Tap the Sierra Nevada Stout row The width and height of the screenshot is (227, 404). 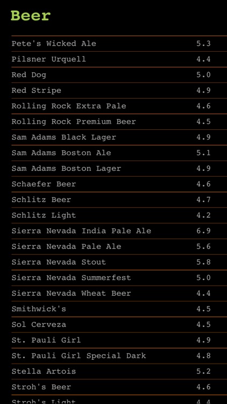click(x=119, y=262)
